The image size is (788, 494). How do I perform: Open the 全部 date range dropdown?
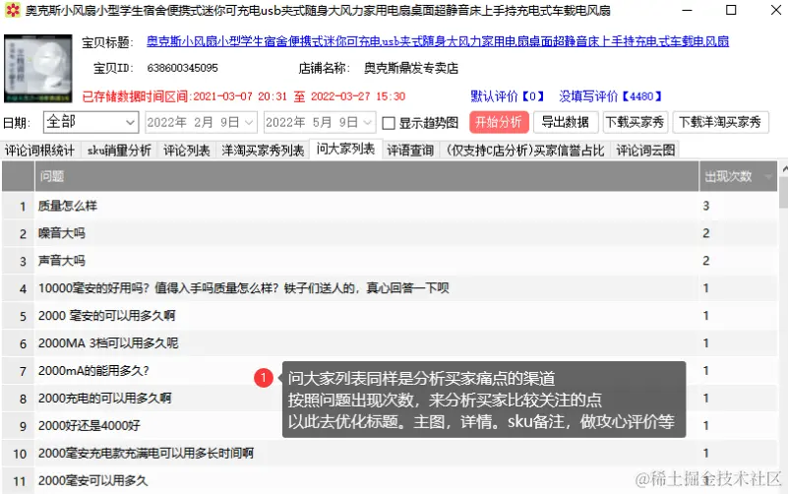(91, 122)
